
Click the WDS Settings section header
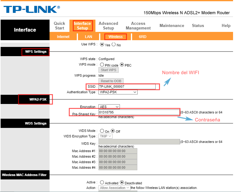click(36, 123)
